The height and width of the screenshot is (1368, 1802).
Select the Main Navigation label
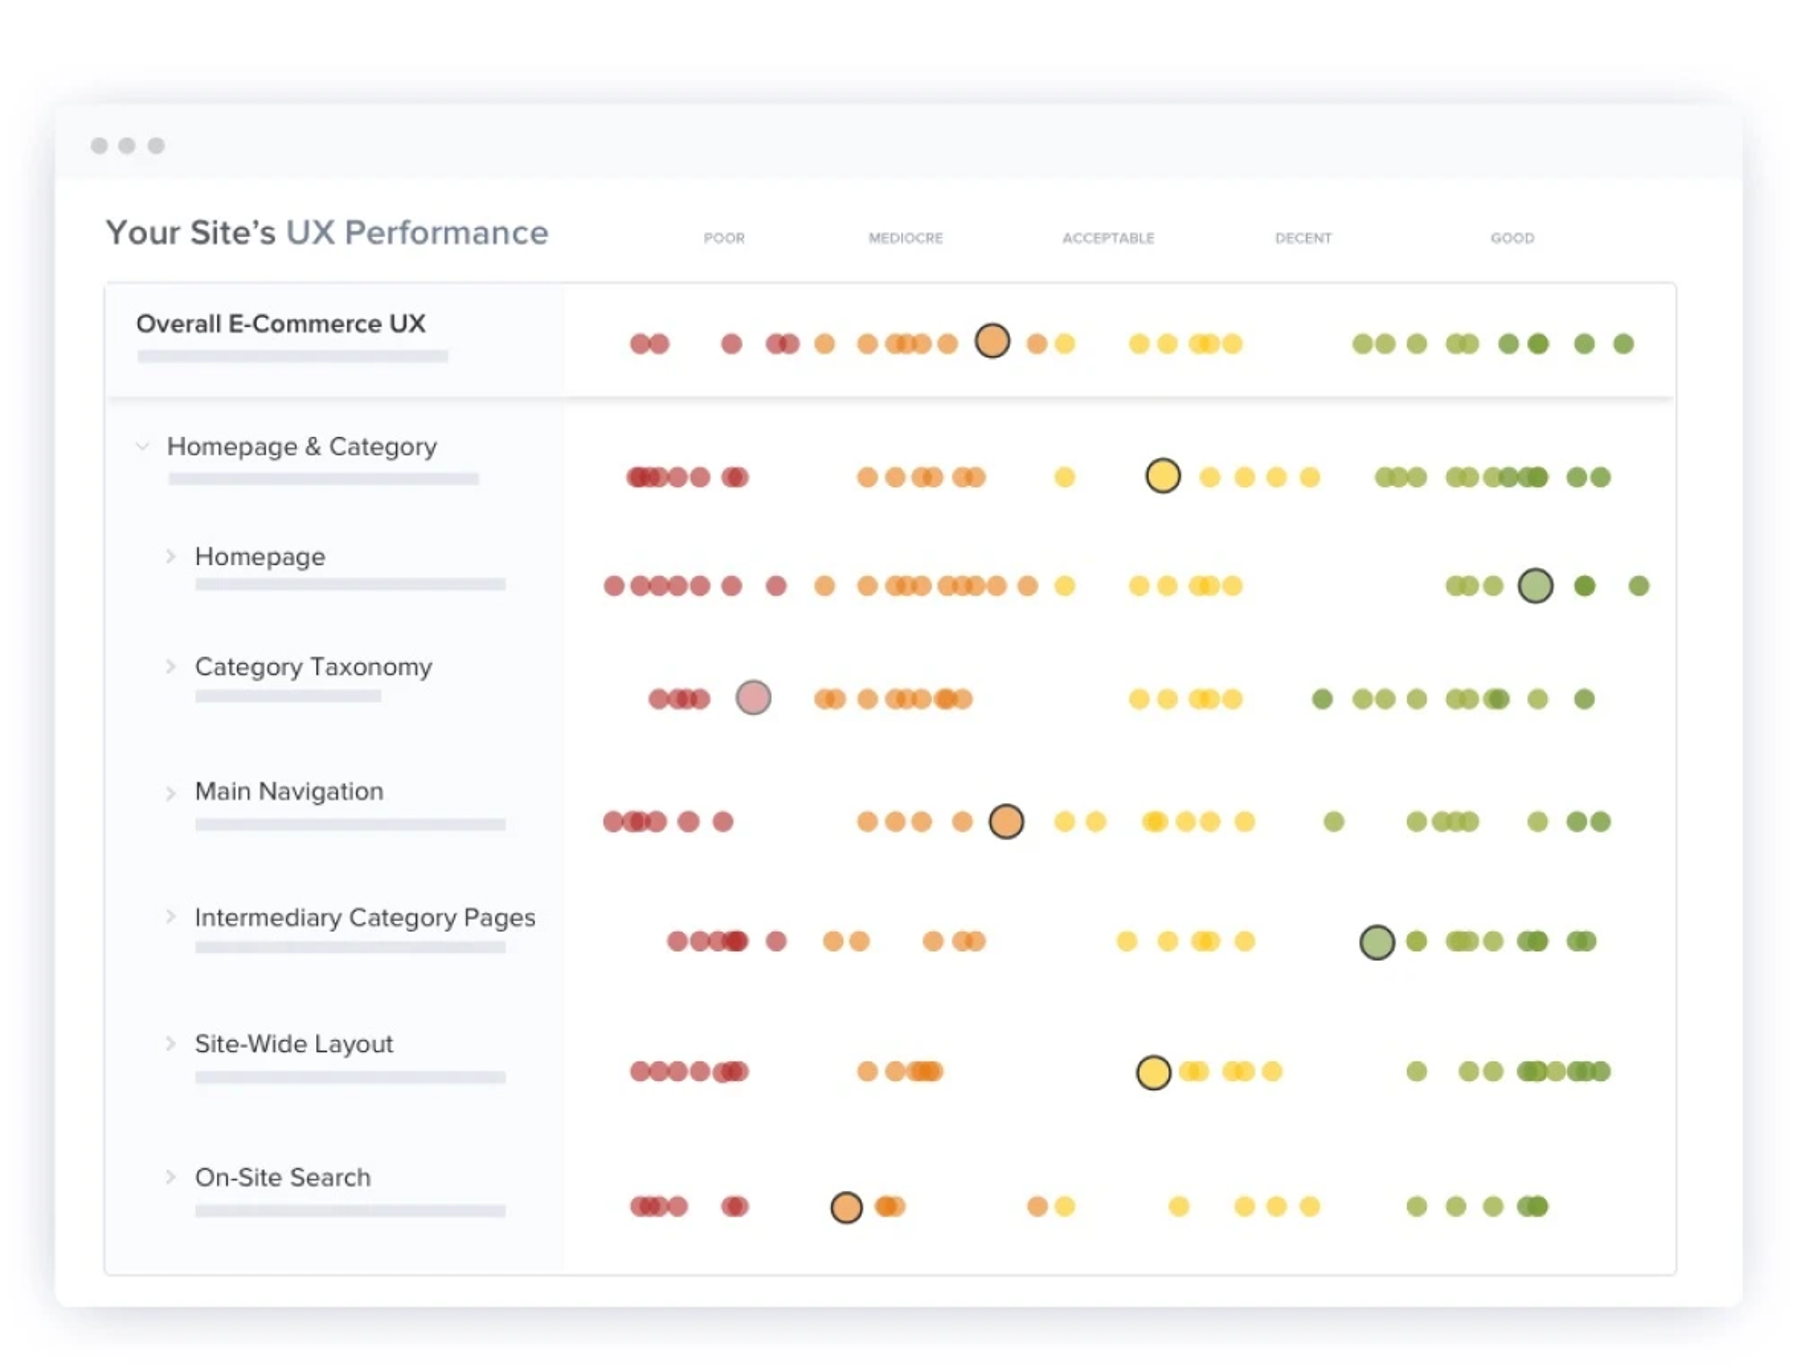coord(289,791)
